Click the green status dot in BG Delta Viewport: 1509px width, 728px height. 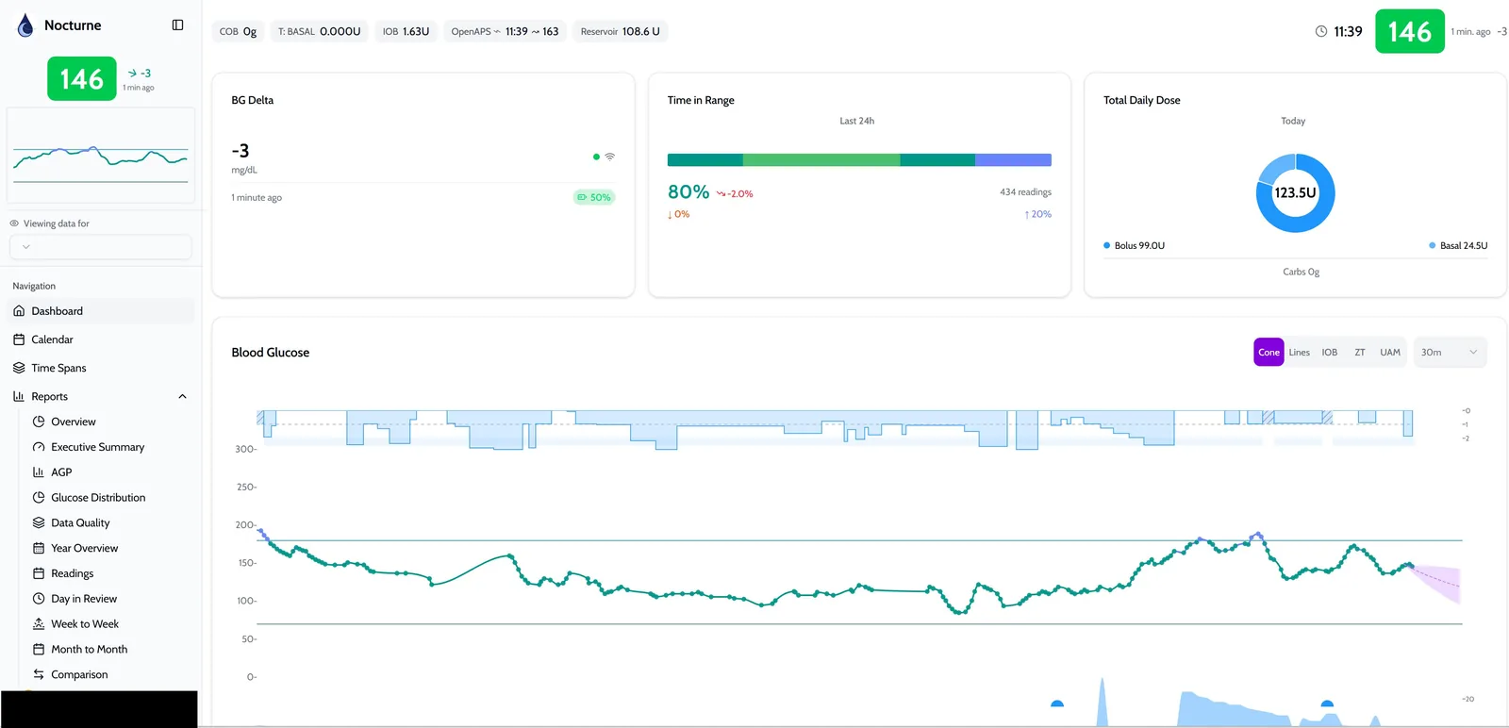[x=596, y=157]
